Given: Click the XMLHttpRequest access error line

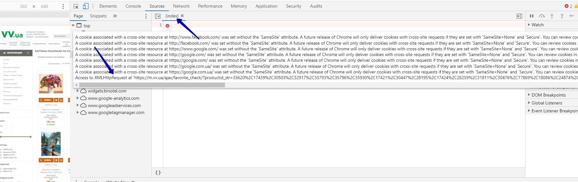Looking at the screenshot, I should pyautogui.click(x=326, y=78).
